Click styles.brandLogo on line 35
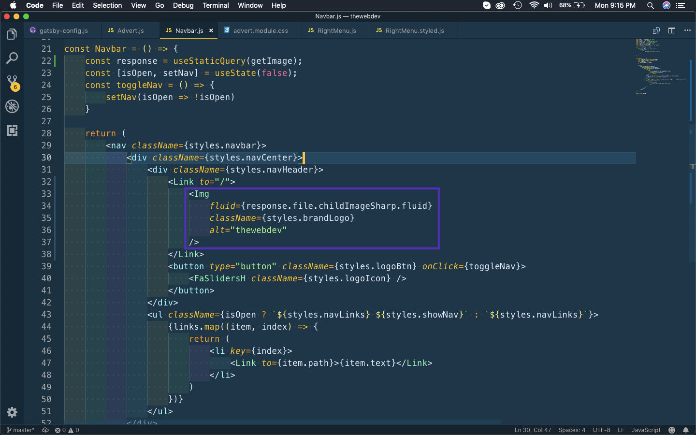The height and width of the screenshot is (435, 696). click(308, 218)
